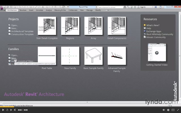The width and height of the screenshot is (181, 113).
Task: Click the Sign In text
Action: (143, 7)
